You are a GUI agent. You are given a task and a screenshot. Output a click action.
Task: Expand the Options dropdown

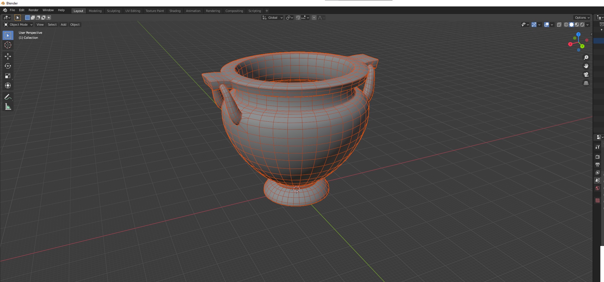click(x=582, y=18)
